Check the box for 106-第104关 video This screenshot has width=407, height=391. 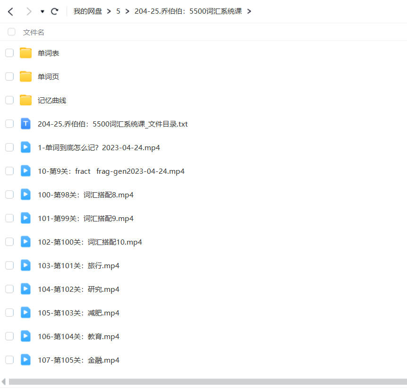coord(9,337)
